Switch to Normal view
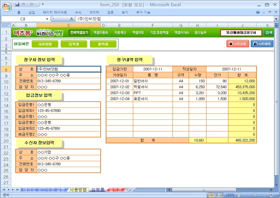 211,195
